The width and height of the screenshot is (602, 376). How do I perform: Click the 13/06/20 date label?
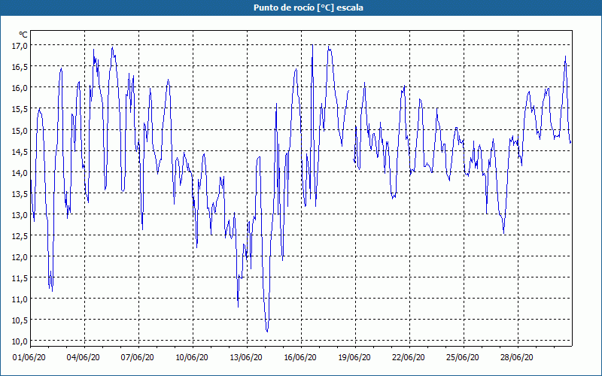click(x=246, y=357)
